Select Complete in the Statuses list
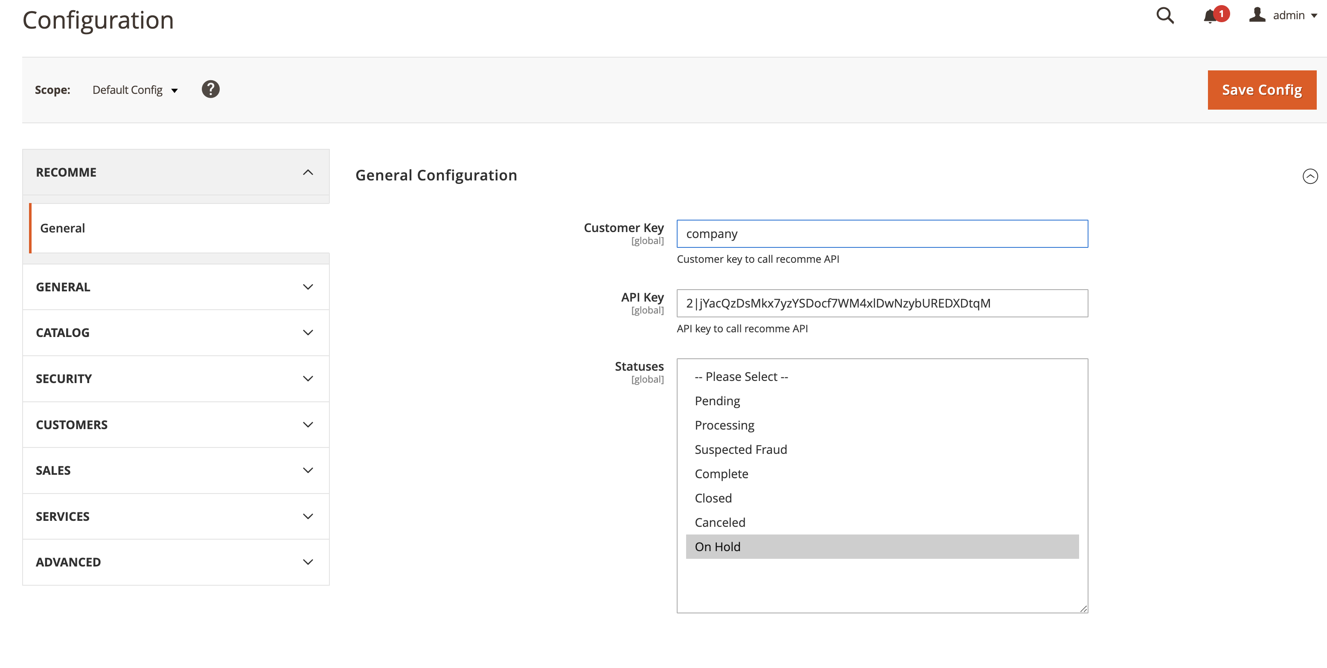Screen dimensions: 1327x668 [721, 473]
